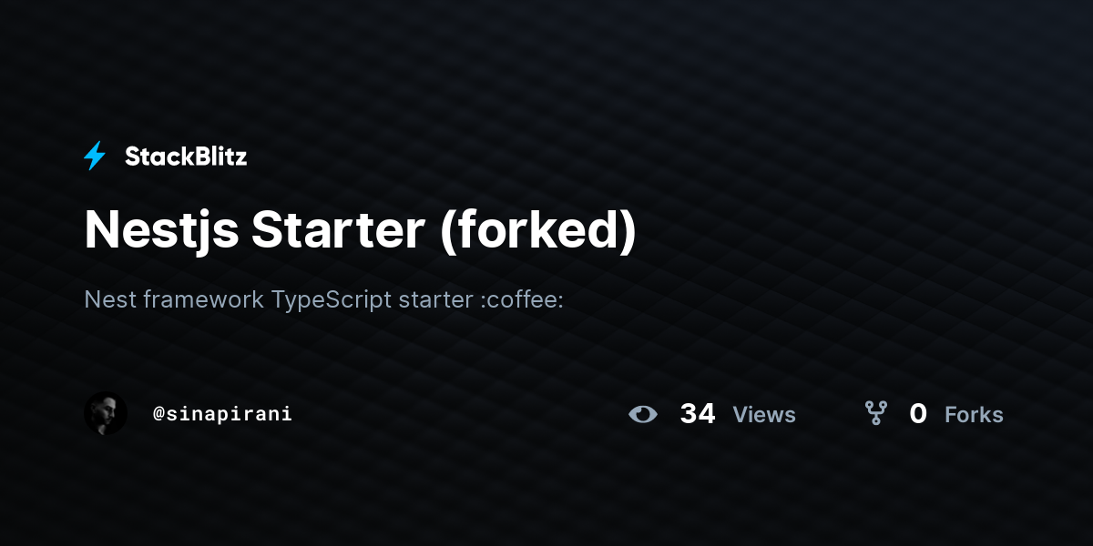This screenshot has width=1093, height=546.
Task: Click the StackBlitz lightning bolt icon
Action: [95, 157]
